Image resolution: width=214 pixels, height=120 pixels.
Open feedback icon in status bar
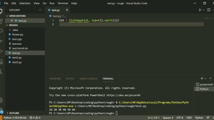pyautogui.click(x=208, y=118)
